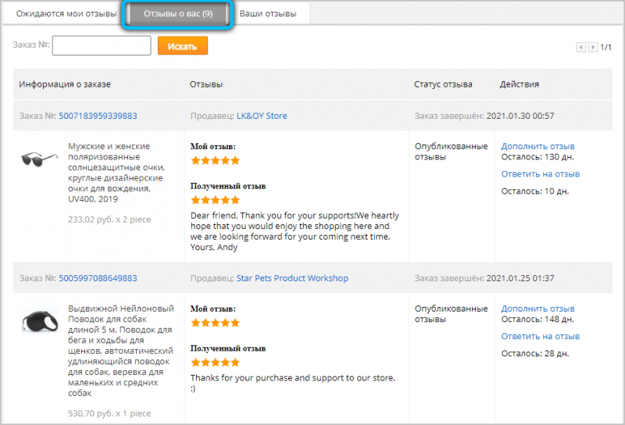Switch to 'Отзывы о вас (9)' tab
This screenshot has height=425, width=625.
[178, 13]
